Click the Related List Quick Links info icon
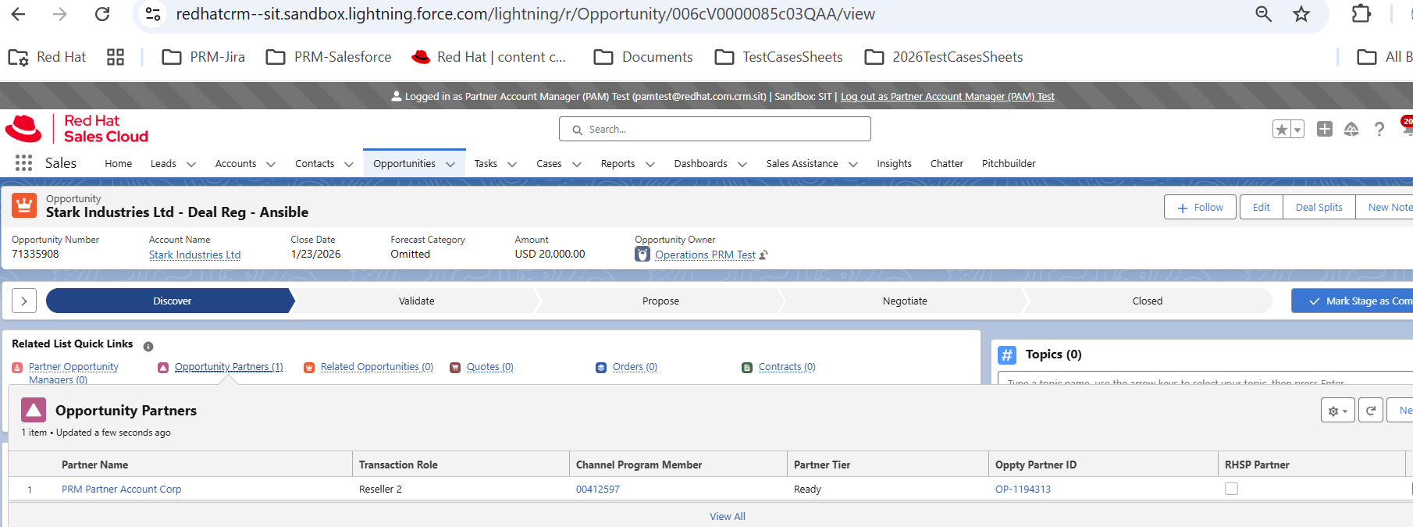 click(148, 346)
